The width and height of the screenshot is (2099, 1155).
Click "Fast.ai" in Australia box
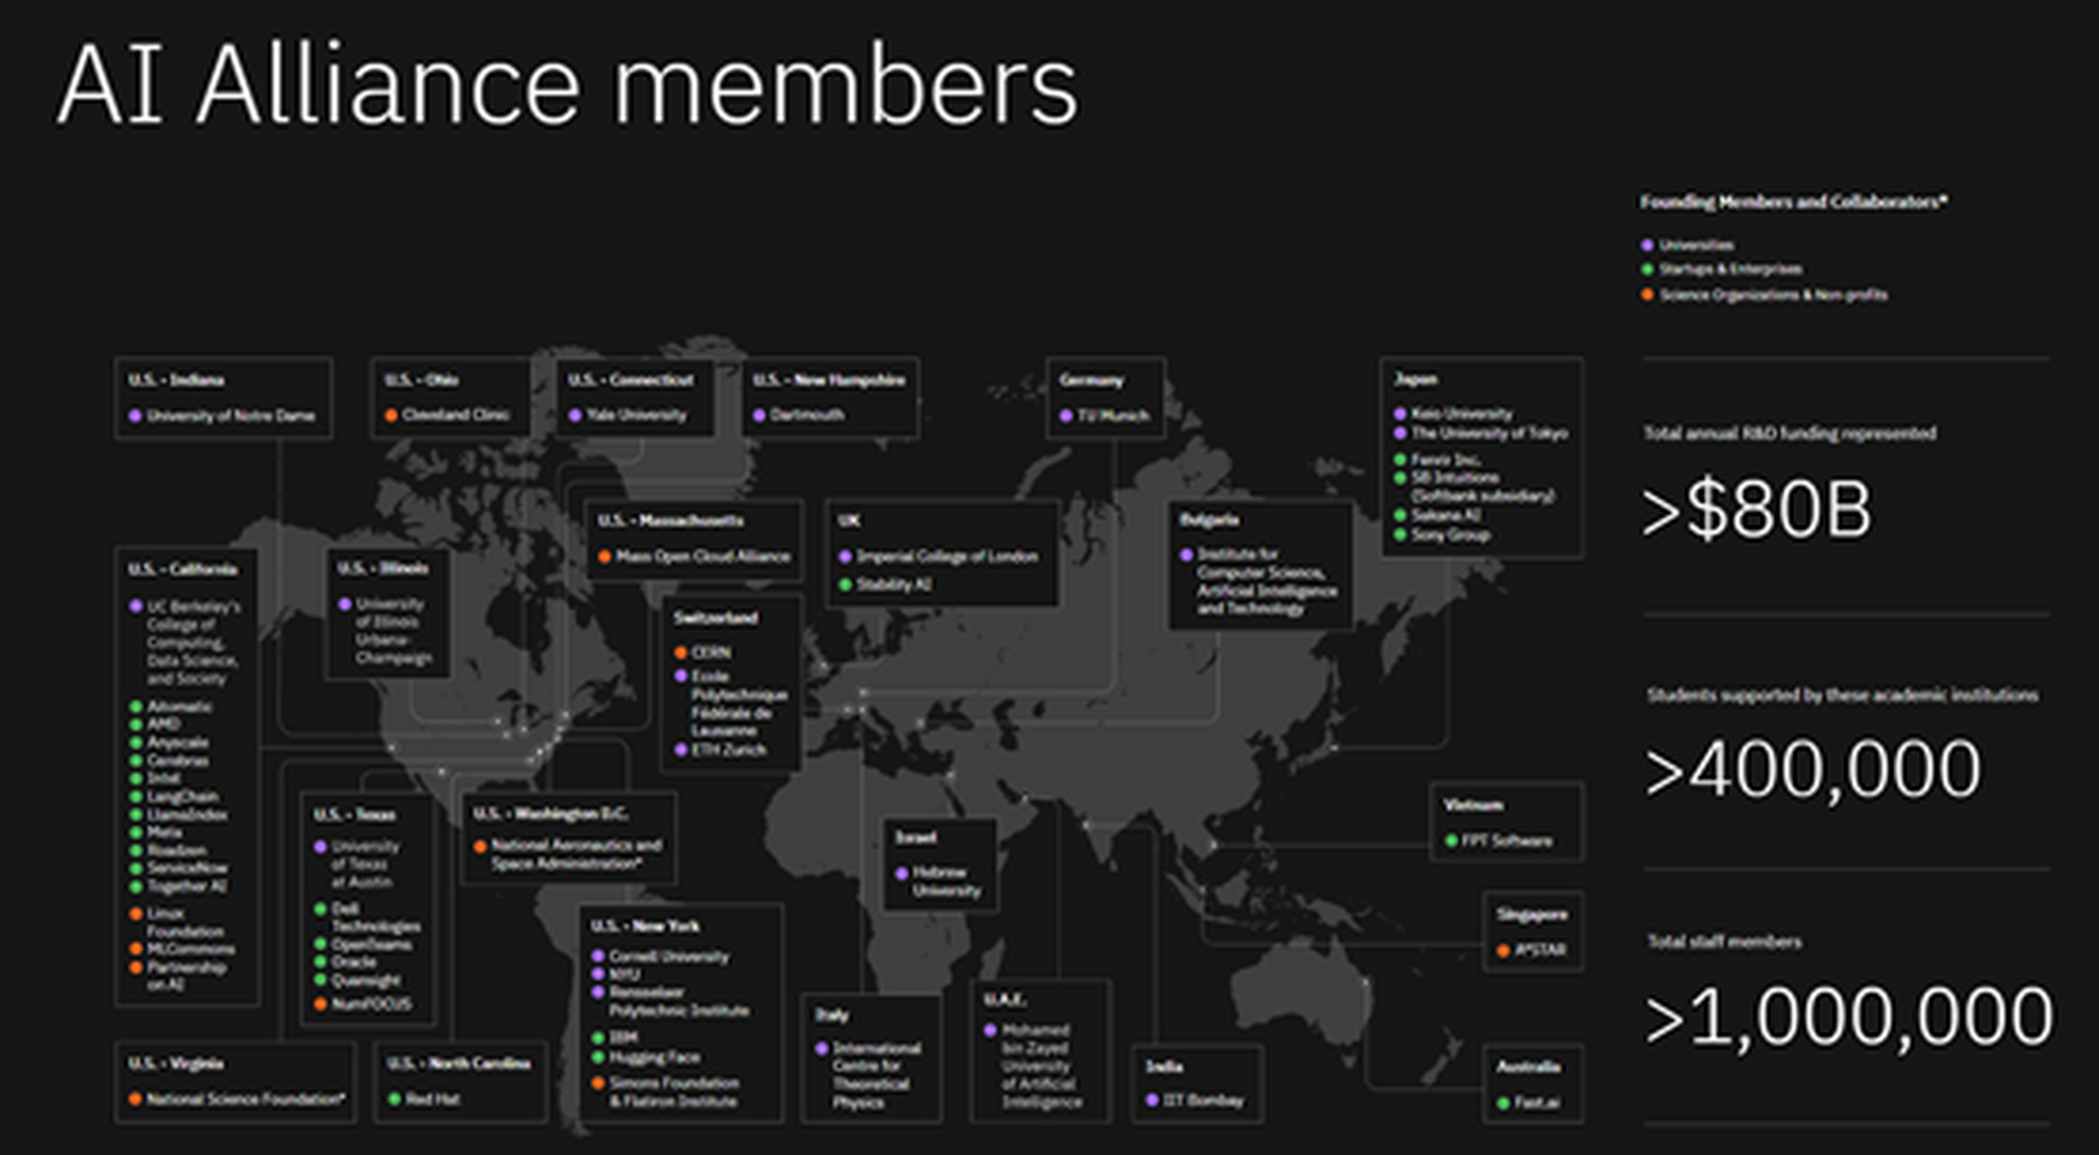point(1537,1103)
